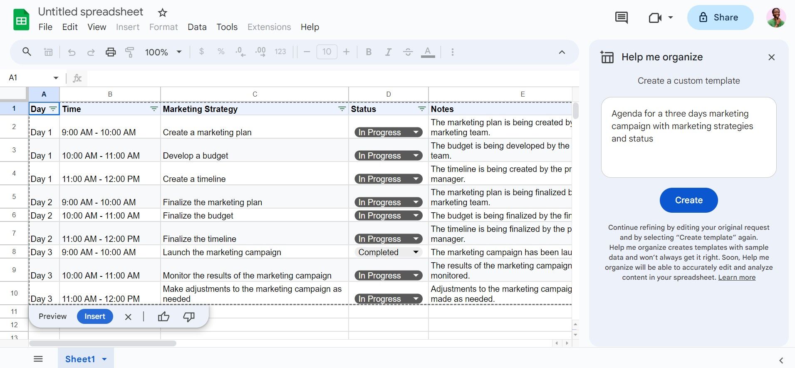Open the account profile picture
The image size is (795, 368).
(776, 17)
